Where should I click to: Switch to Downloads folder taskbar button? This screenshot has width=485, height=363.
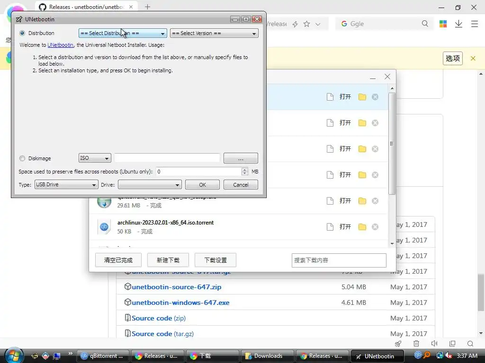pyautogui.click(x=267, y=356)
